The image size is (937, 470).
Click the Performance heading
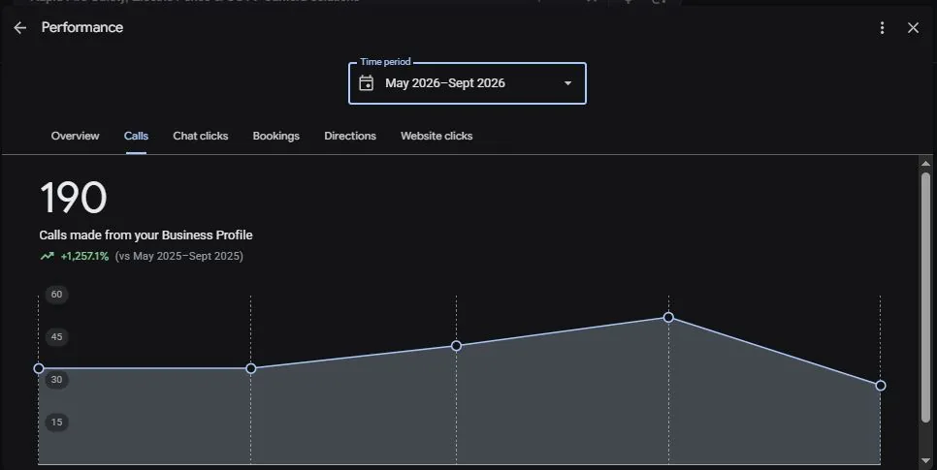(x=82, y=27)
